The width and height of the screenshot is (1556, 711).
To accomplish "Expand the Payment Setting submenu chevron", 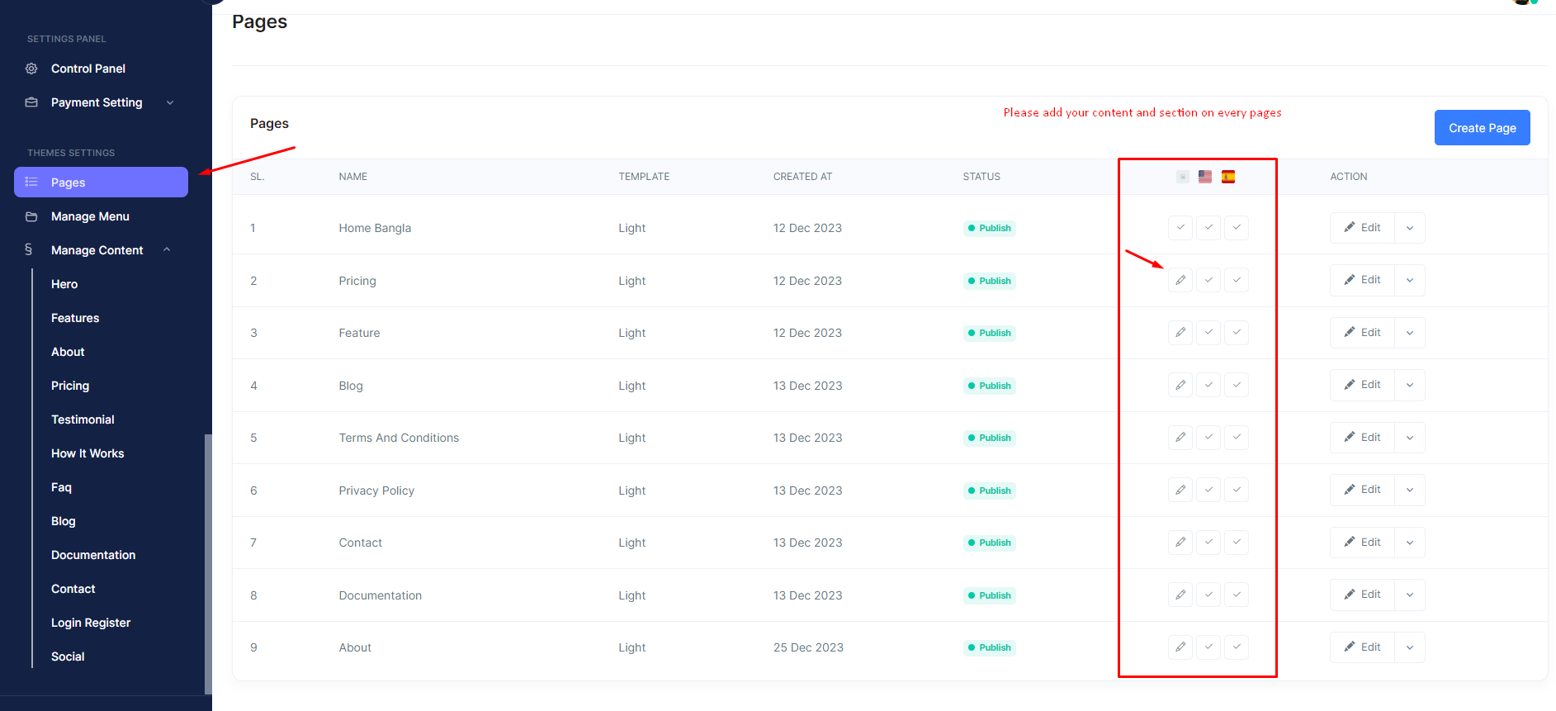I will pyautogui.click(x=170, y=102).
